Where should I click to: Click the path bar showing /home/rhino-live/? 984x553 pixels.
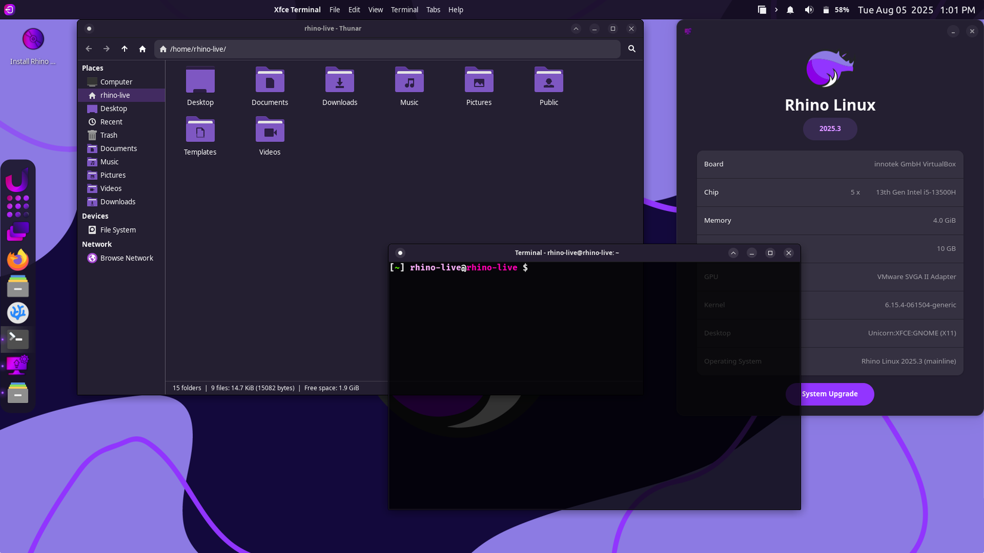point(388,49)
